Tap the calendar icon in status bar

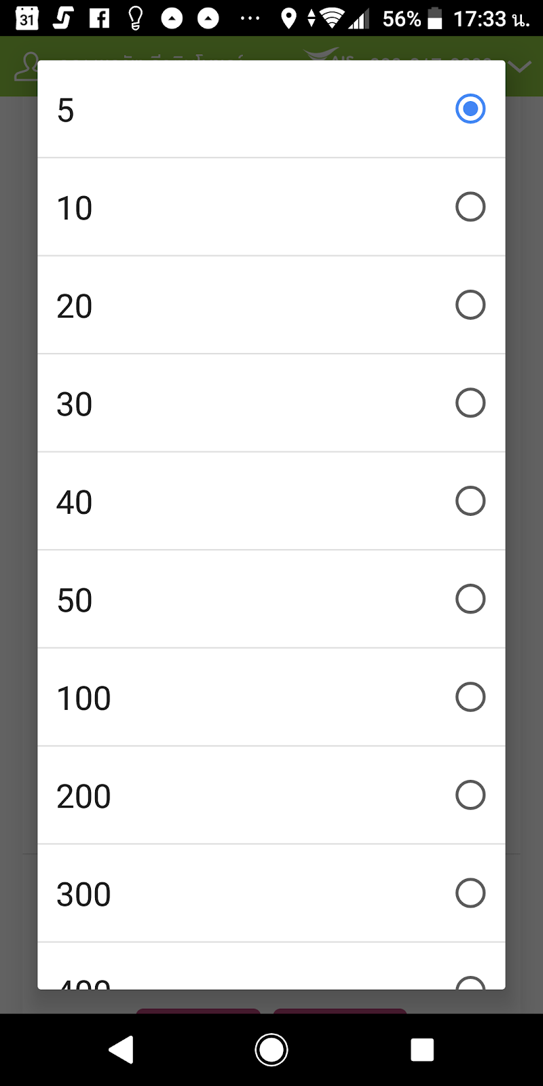coord(26,18)
